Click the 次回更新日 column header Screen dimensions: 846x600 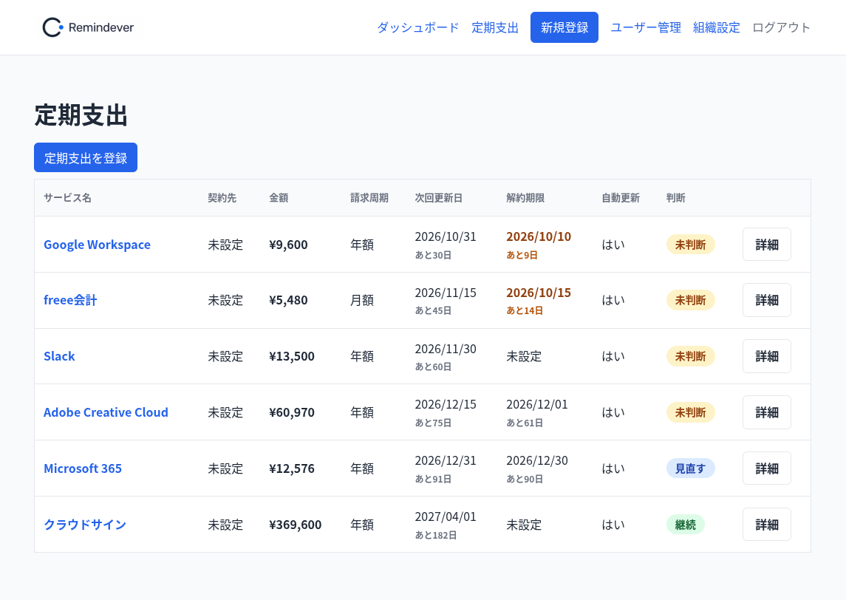pyautogui.click(x=439, y=198)
